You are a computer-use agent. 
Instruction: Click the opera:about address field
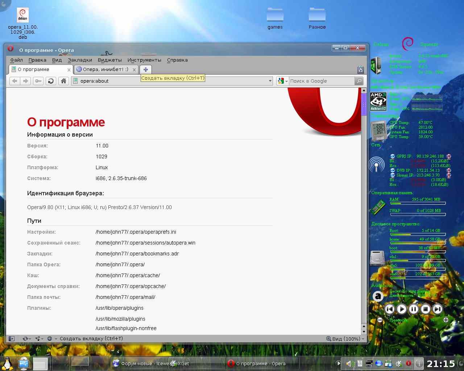pos(172,81)
